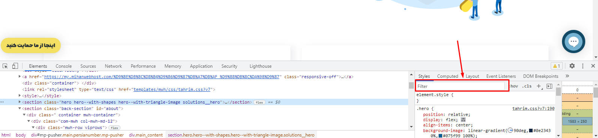This screenshot has height=138, width=598.
Task: Select section.hero breadcrumb item
Action: pos(241,135)
